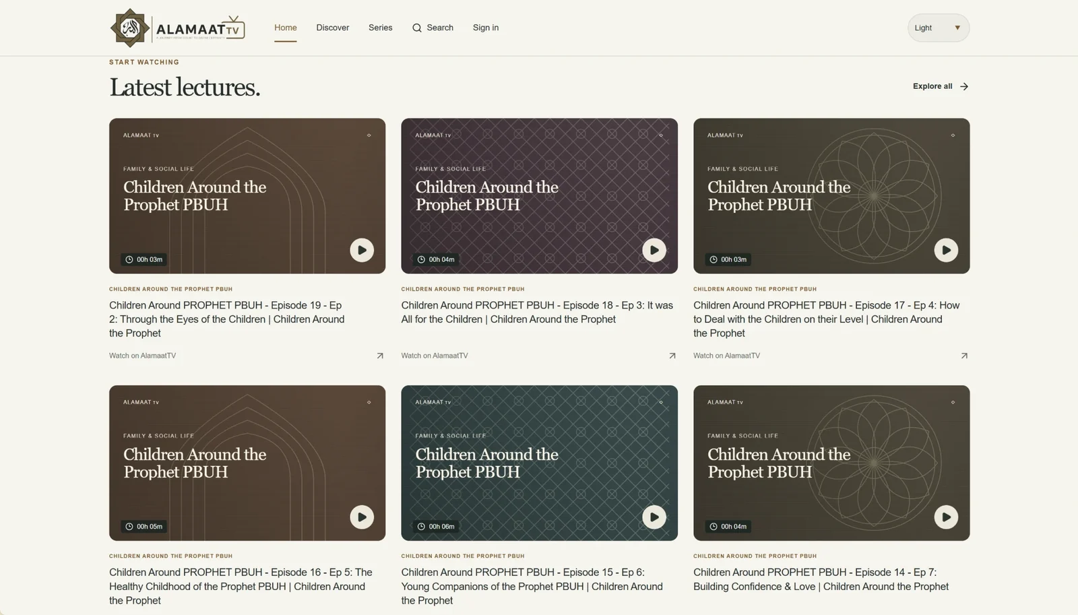Open the Episode 19 brown arch thumbnail
Image resolution: width=1078 pixels, height=615 pixels.
(x=247, y=196)
